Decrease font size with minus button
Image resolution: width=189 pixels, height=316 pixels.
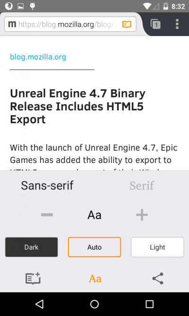coord(47,215)
